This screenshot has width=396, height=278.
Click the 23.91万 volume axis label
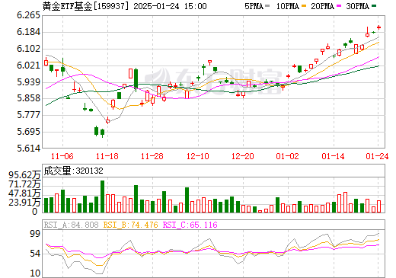(24, 203)
